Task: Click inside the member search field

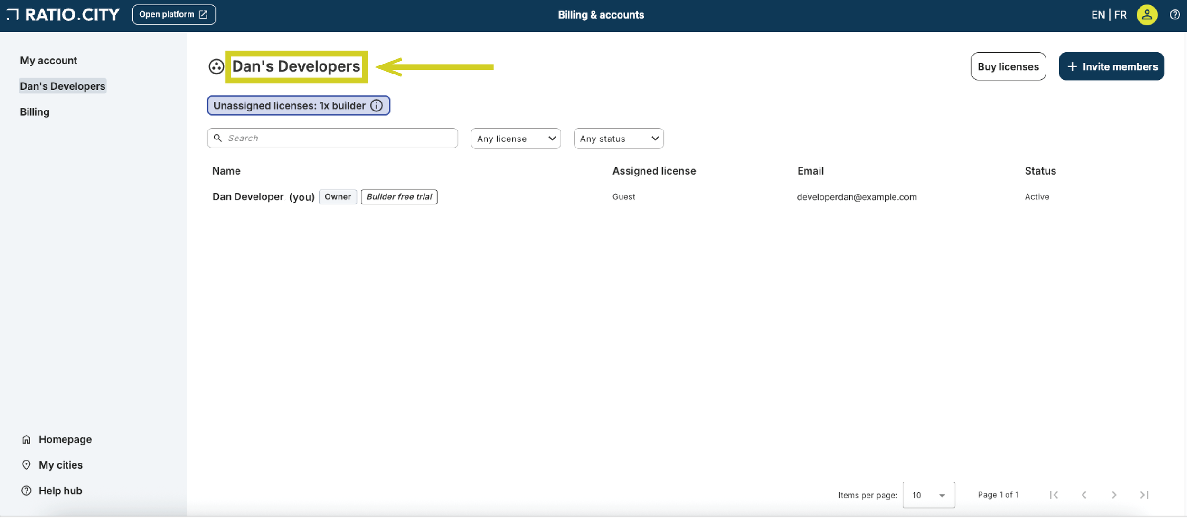Action: [x=332, y=138]
